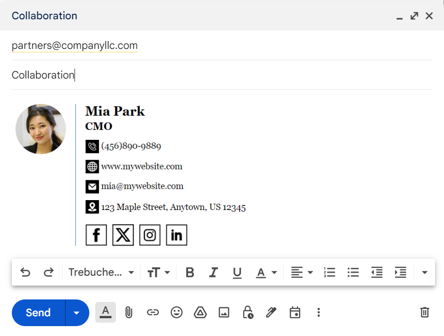Expand more formatting options arrow
The width and height of the screenshot is (444, 336).
click(424, 272)
